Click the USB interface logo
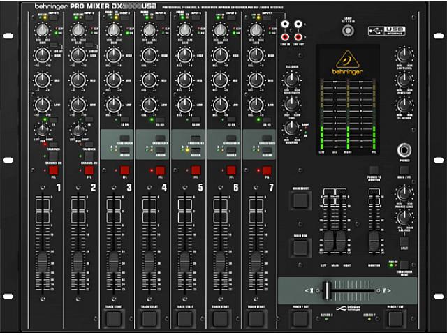This screenshot has height=335, width=447. pyautogui.click(x=388, y=29)
